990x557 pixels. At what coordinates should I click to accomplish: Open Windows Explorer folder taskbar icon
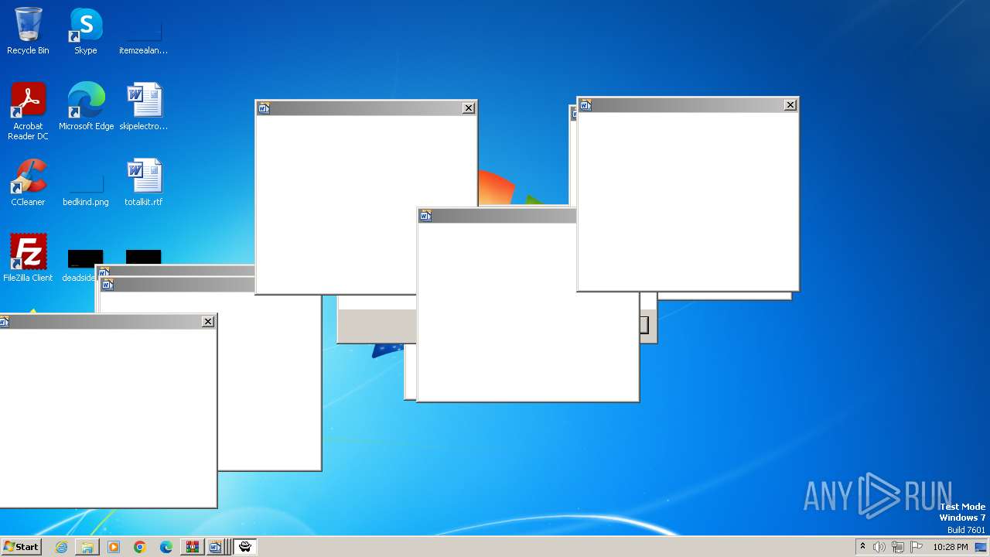[x=87, y=547]
